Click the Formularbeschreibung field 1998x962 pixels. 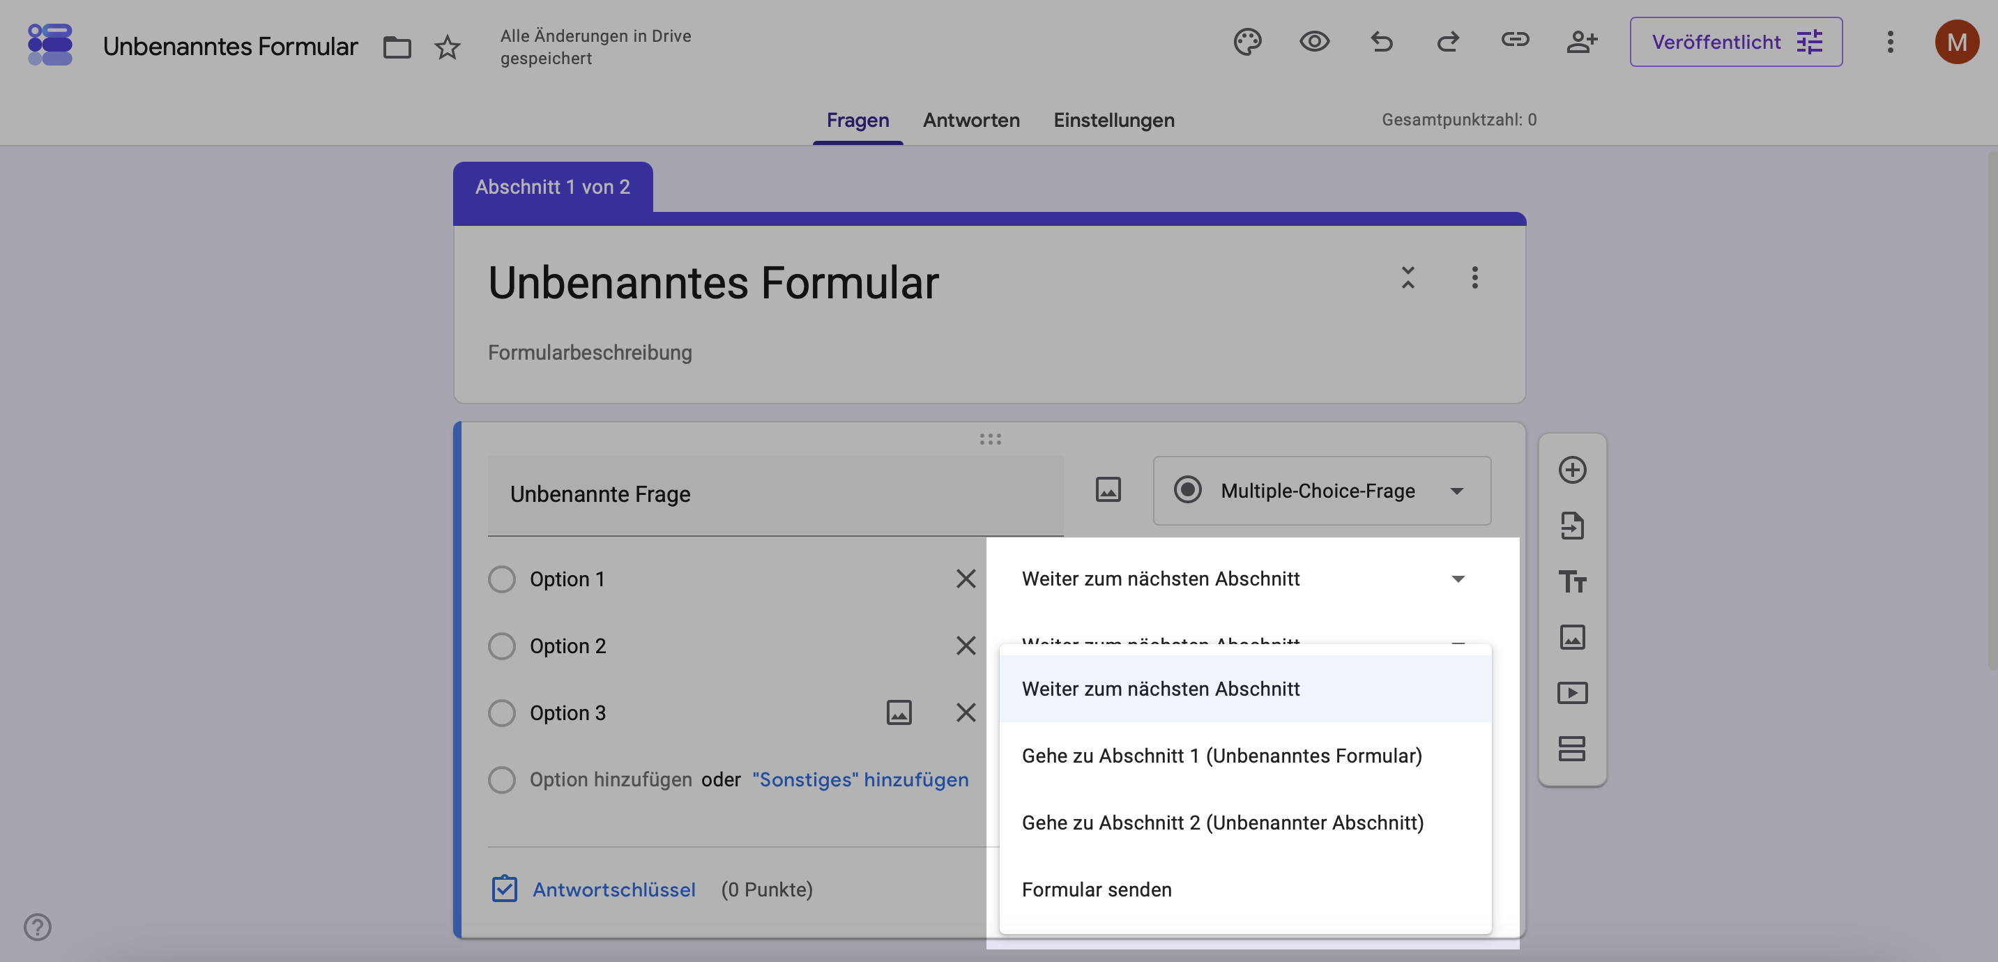[x=590, y=353]
